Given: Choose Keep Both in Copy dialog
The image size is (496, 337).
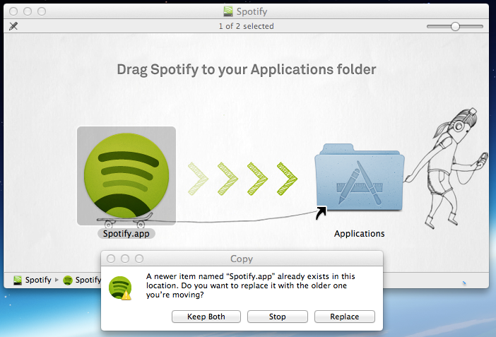Looking at the screenshot, I should 206,317.
